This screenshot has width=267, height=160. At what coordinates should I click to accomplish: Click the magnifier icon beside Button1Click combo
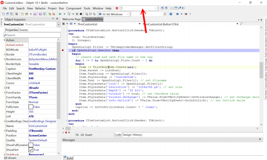click(x=241, y=24)
